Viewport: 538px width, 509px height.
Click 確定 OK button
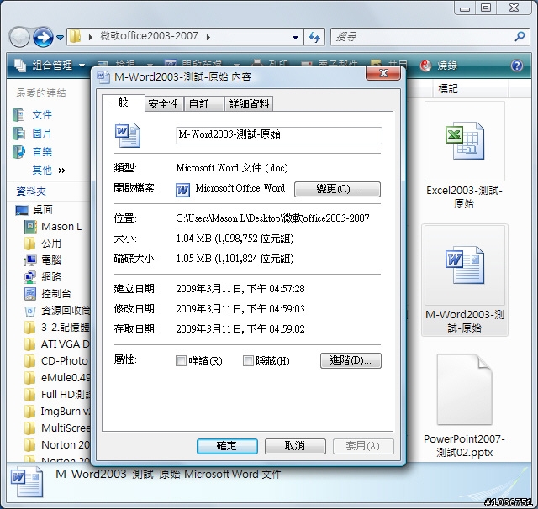click(x=227, y=446)
